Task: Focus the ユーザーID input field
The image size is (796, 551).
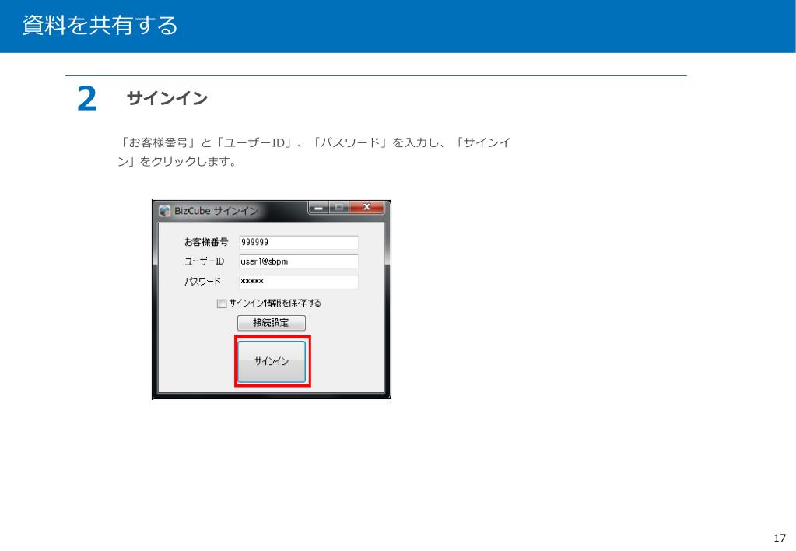Action: [x=299, y=261]
